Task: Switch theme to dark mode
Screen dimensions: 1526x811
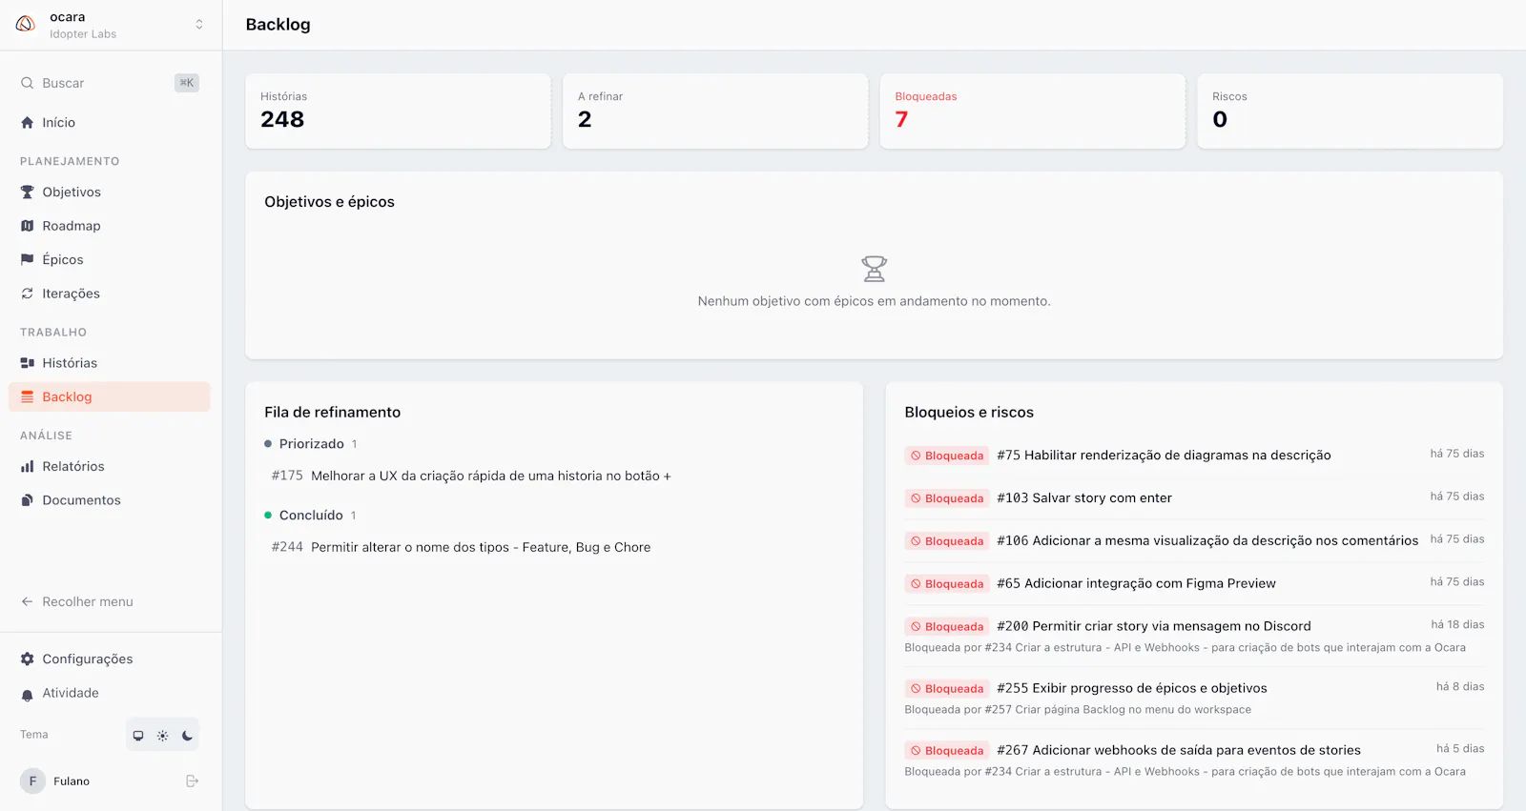Action: pos(187,735)
